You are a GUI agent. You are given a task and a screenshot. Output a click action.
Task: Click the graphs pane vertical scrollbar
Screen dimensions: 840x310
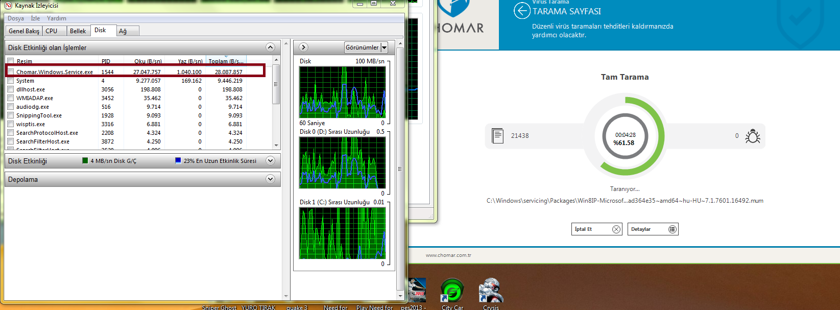[400, 170]
